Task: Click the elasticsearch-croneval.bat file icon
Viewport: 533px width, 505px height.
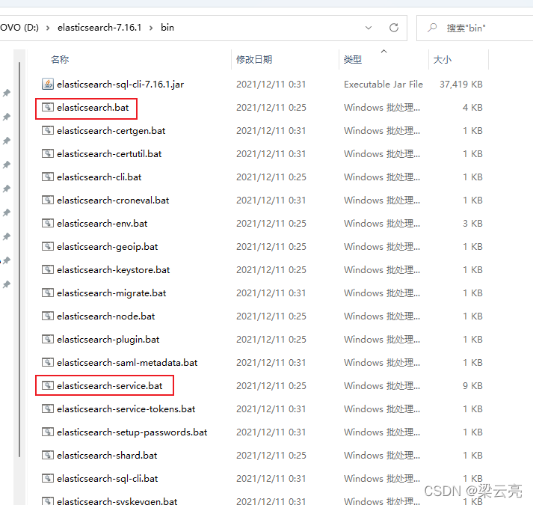Action: (x=48, y=200)
